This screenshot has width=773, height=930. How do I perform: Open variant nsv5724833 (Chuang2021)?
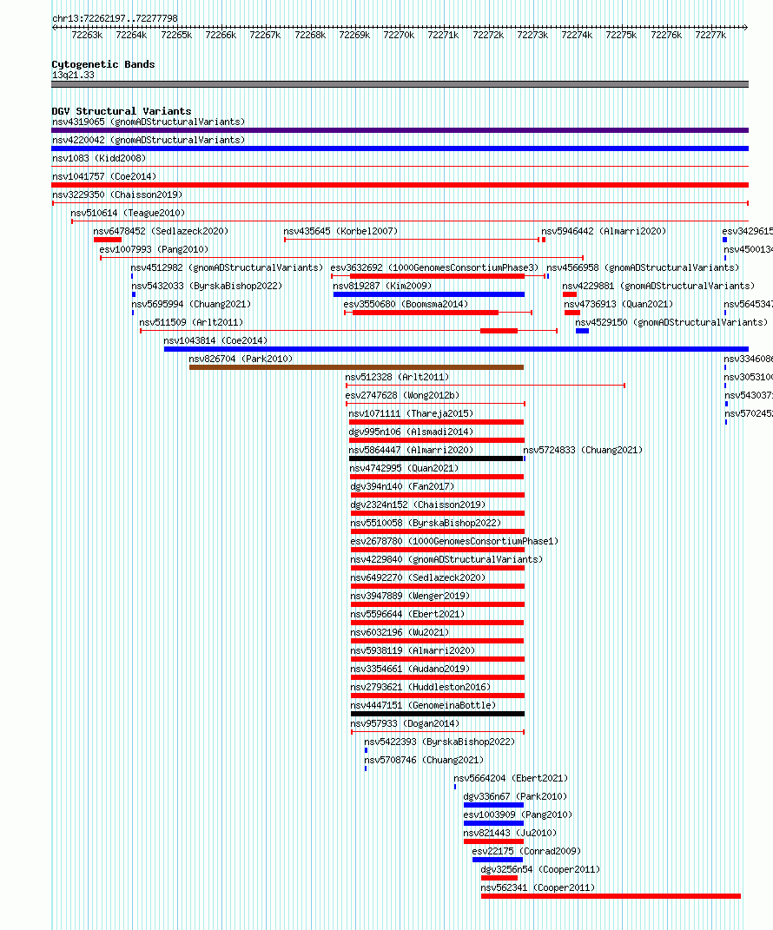pos(583,450)
